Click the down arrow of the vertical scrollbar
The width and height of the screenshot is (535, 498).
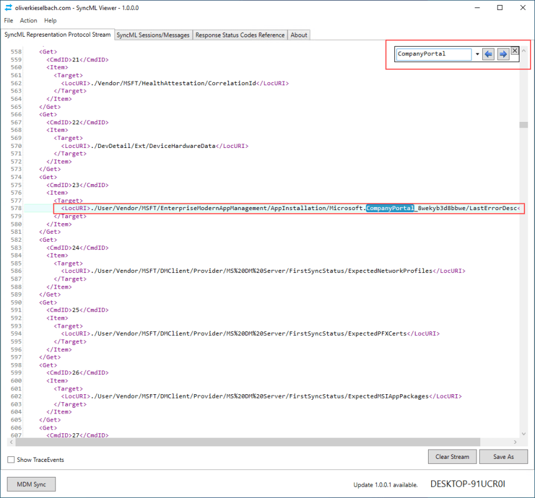pyautogui.click(x=524, y=433)
